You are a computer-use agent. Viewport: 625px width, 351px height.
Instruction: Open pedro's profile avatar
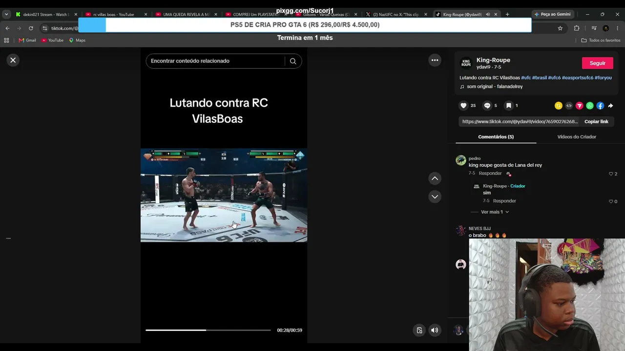coord(460,160)
